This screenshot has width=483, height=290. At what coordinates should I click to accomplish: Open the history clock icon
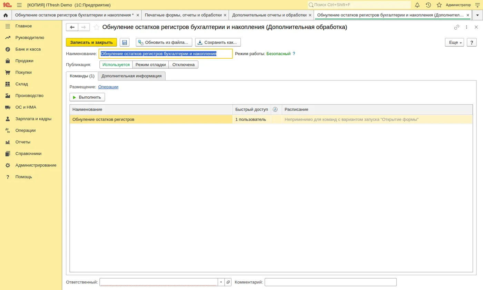[428, 5]
